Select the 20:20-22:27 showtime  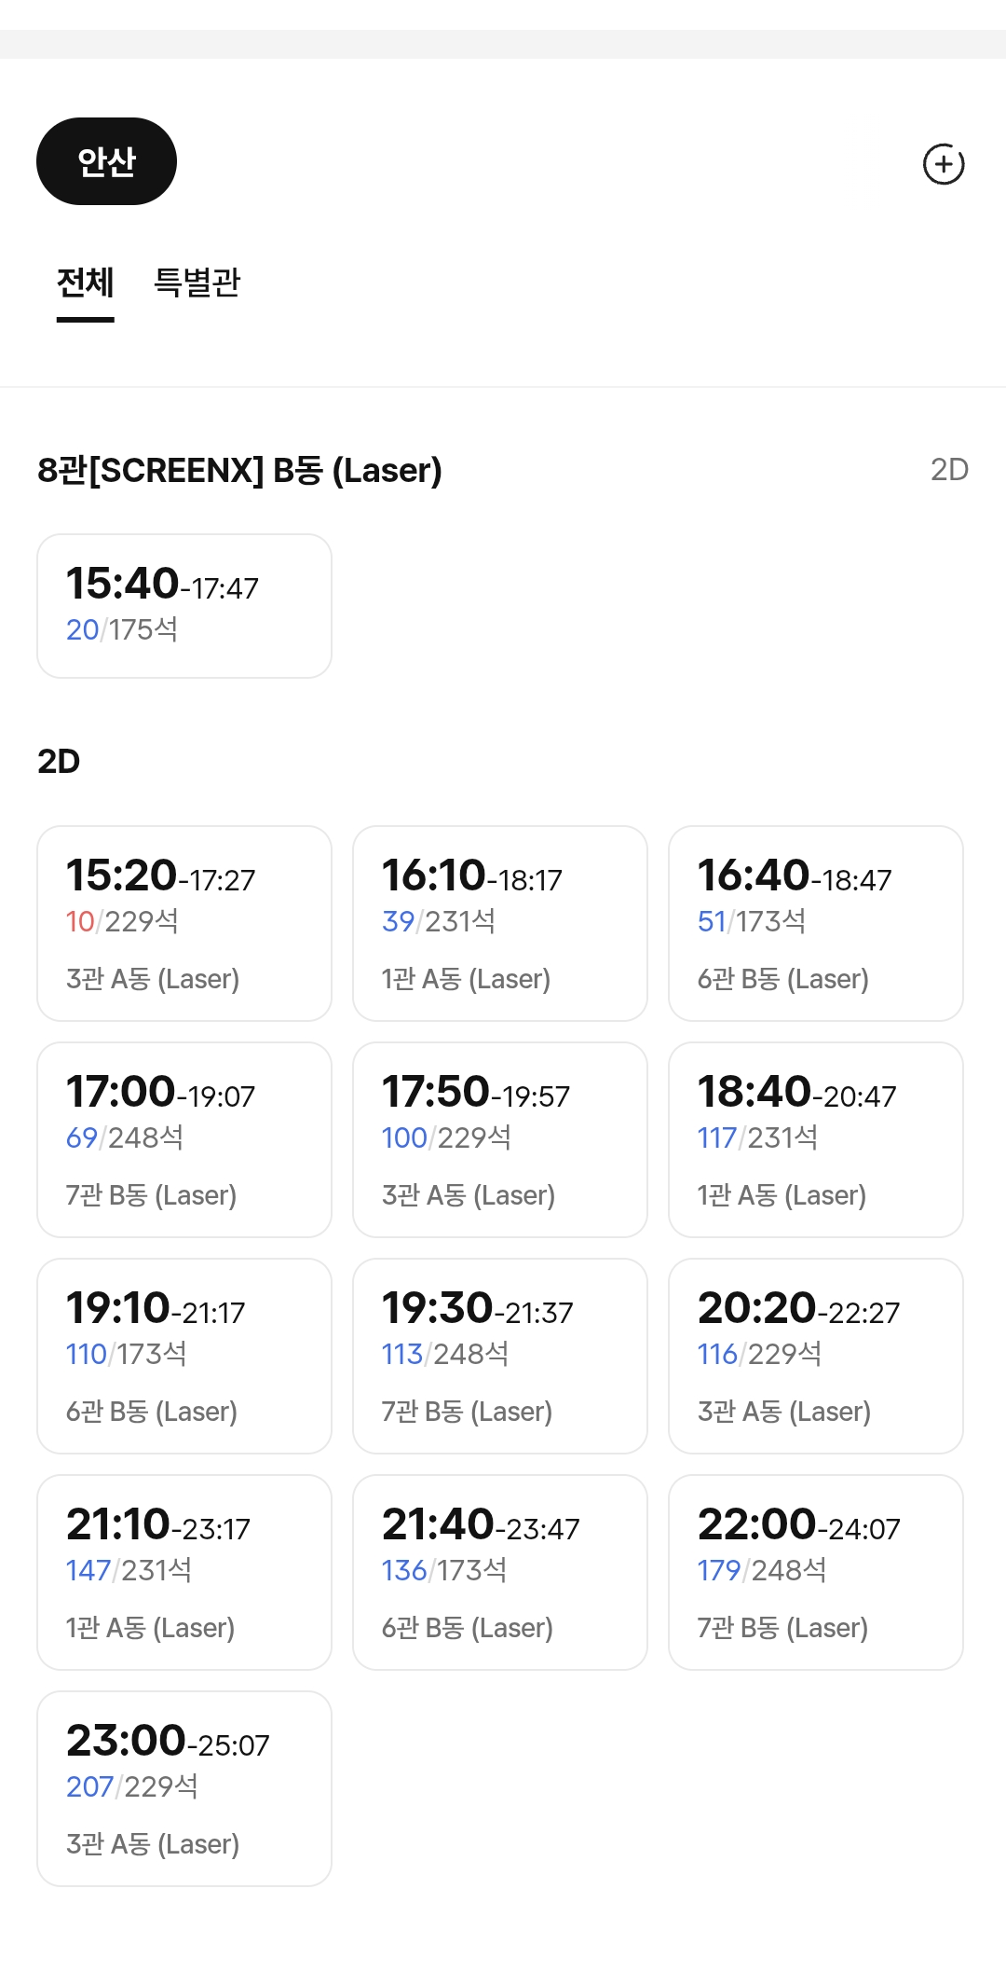click(x=815, y=1356)
